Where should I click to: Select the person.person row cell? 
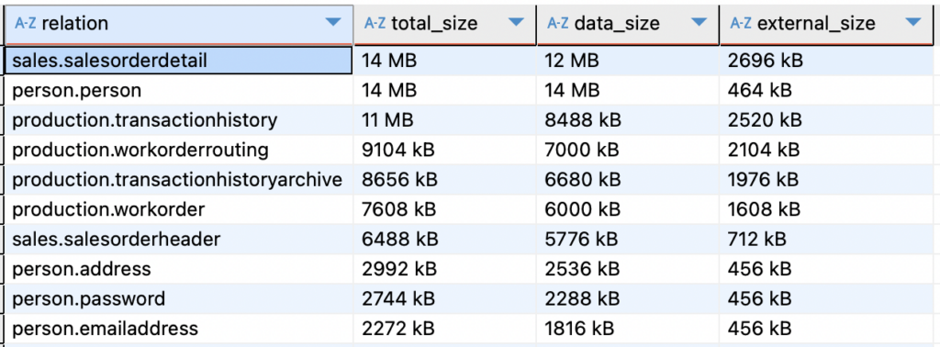coord(179,91)
